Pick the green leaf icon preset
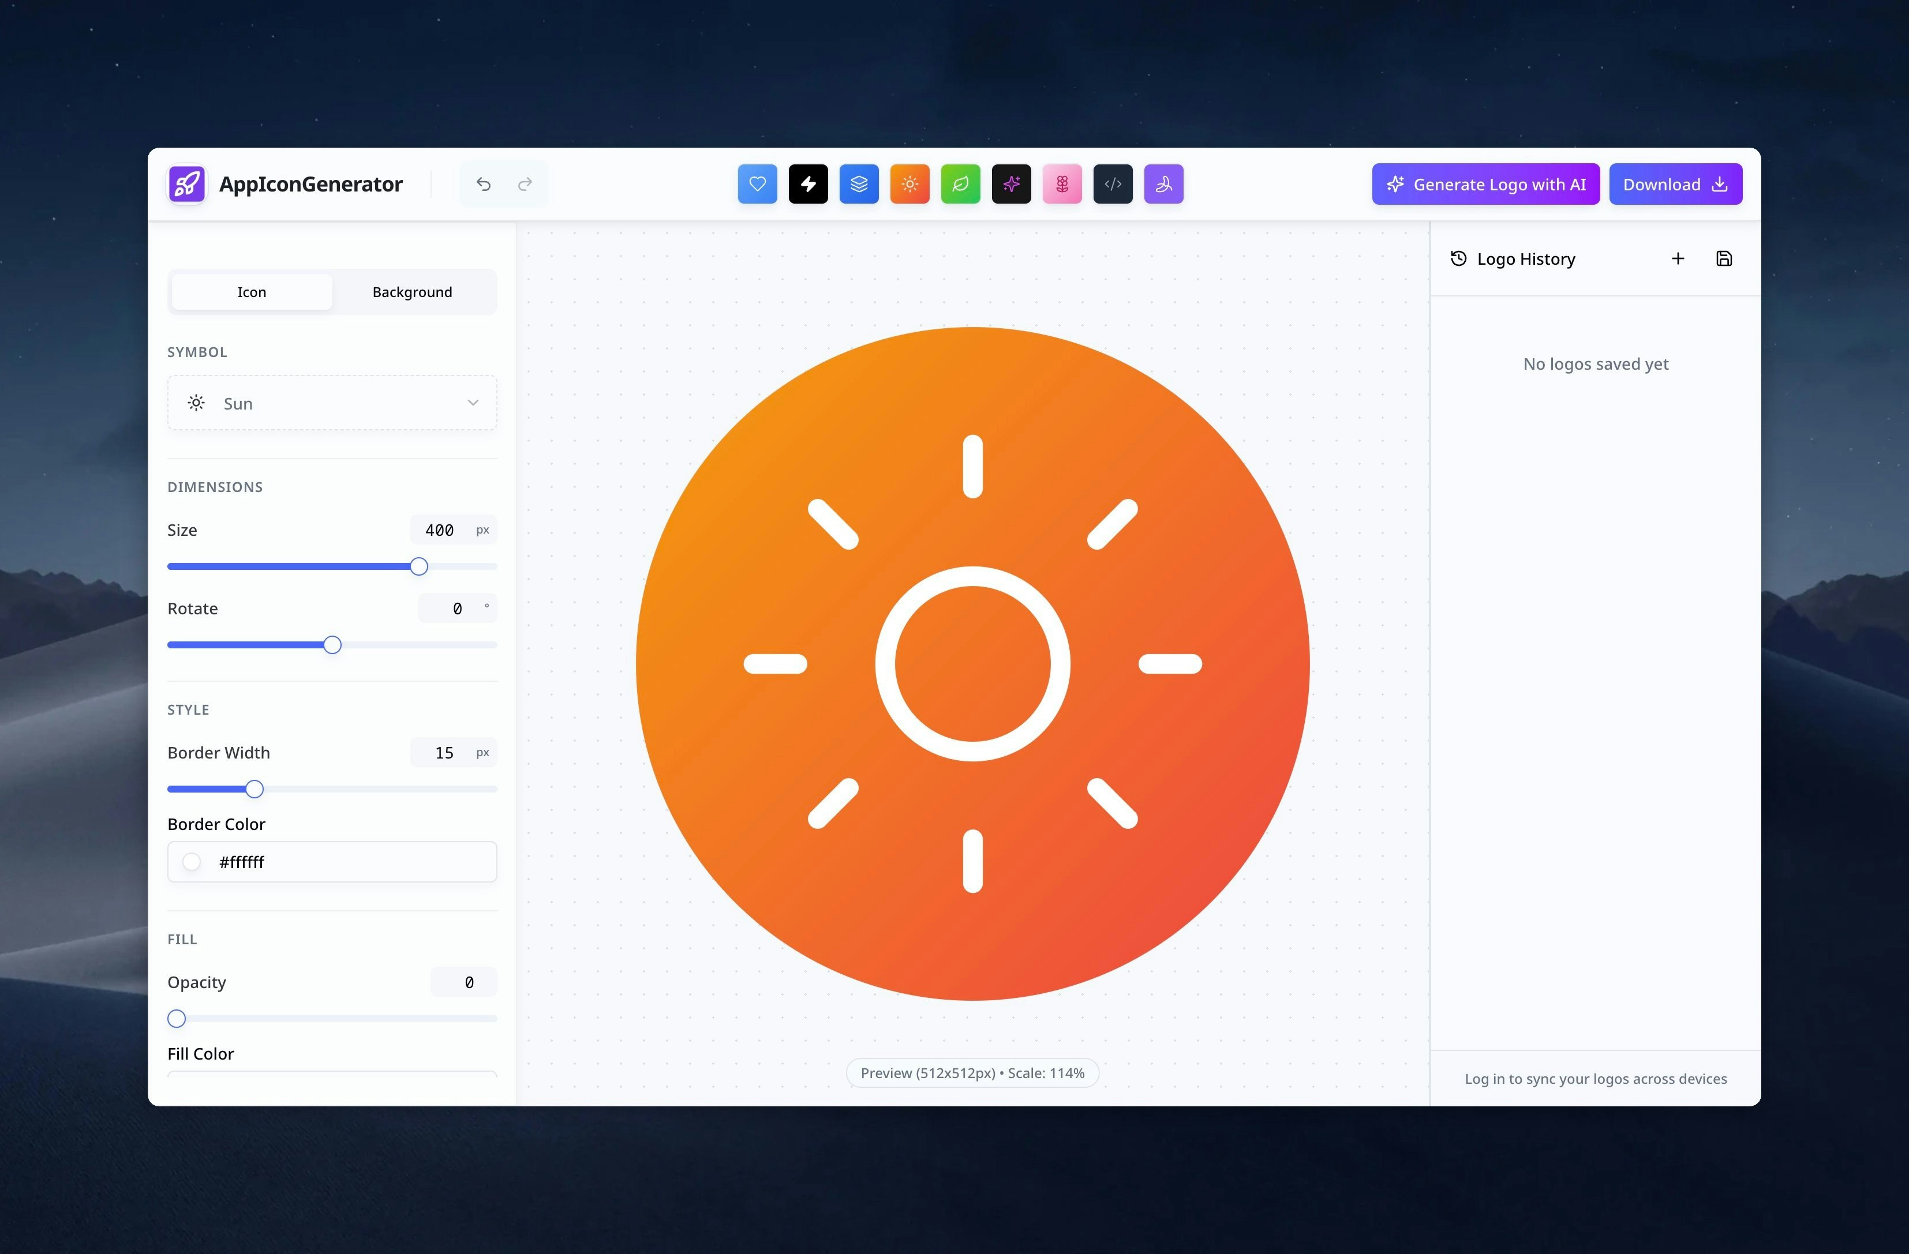Image resolution: width=1909 pixels, height=1254 pixels. click(960, 183)
